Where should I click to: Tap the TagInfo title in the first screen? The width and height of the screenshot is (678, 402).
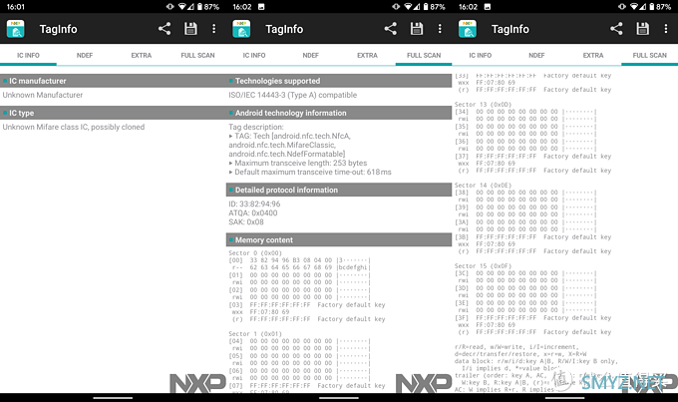(59, 29)
